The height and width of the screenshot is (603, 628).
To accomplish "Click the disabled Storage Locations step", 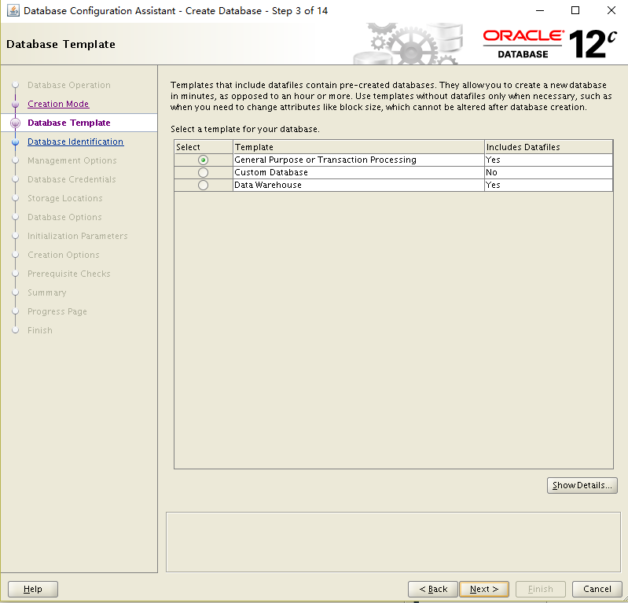I will [x=65, y=198].
